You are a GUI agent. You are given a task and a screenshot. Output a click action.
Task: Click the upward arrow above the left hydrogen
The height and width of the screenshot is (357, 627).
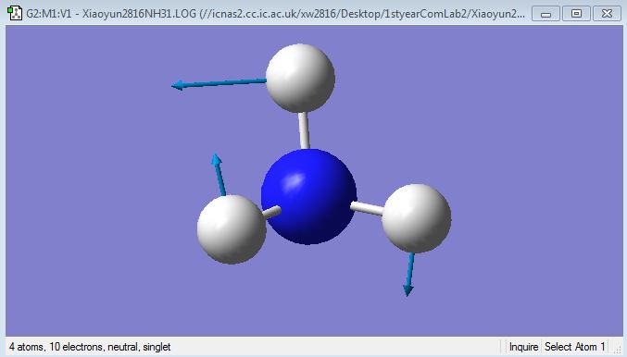219,175
